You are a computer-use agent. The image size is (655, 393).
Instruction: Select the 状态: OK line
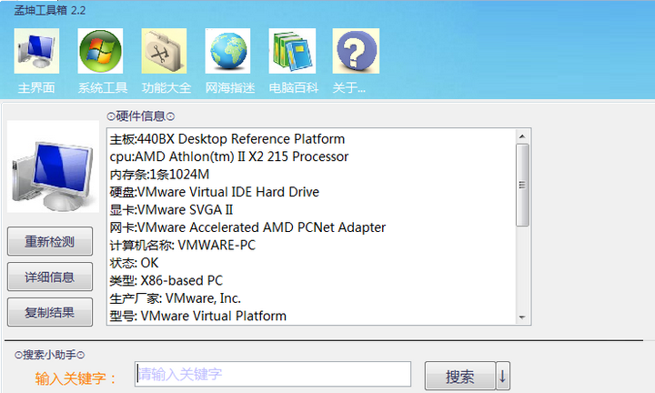click(134, 263)
